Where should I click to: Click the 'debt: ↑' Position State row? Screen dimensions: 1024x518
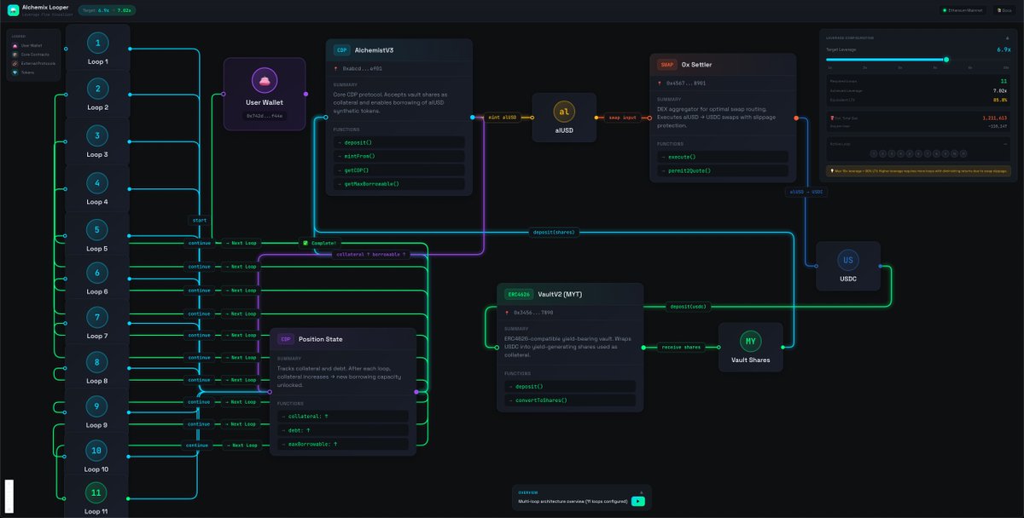click(343, 430)
